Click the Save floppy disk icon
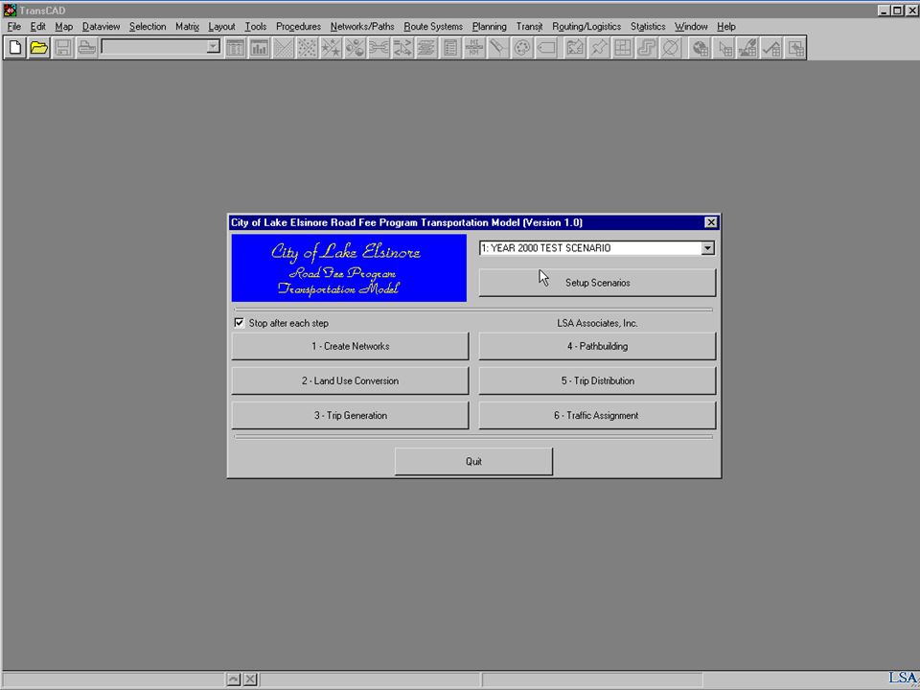Screen dimensions: 920x690 63,48
